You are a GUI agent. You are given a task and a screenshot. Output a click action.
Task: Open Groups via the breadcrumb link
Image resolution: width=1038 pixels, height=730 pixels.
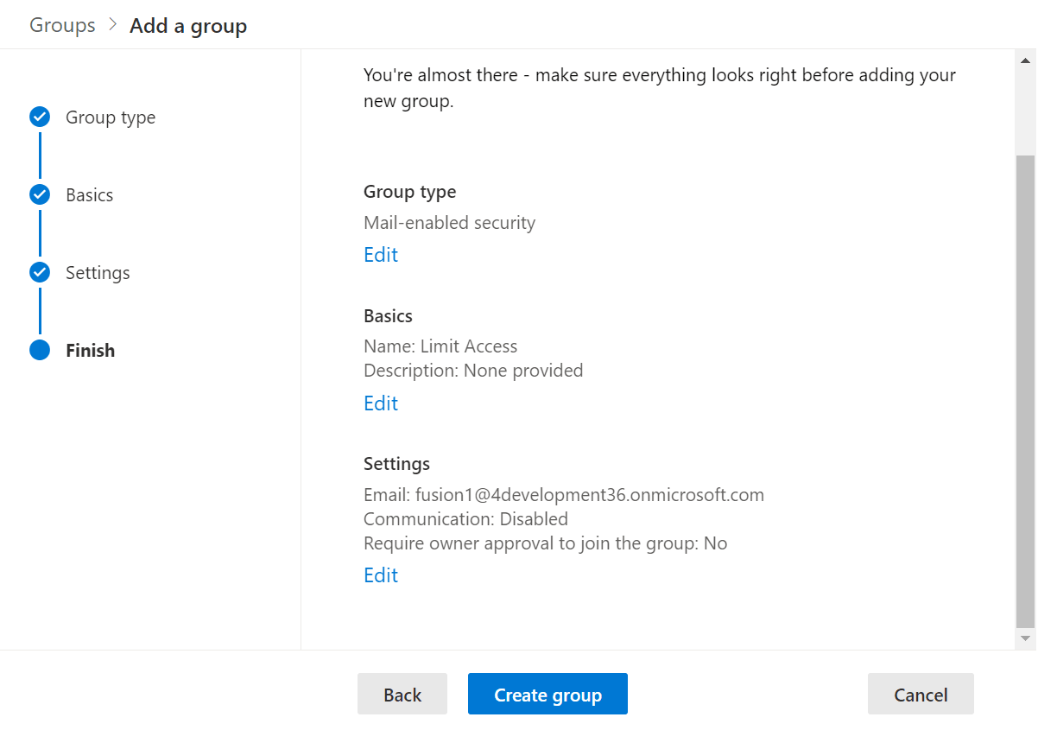point(62,24)
